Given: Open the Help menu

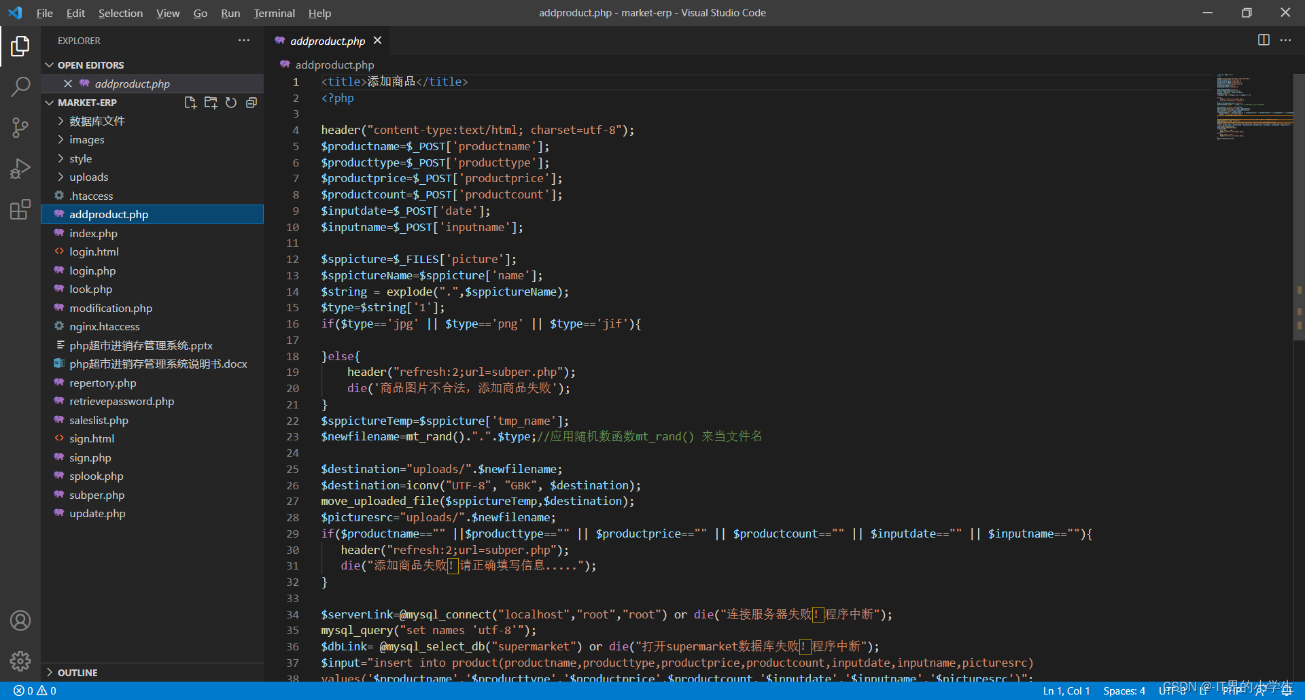Looking at the screenshot, I should [319, 13].
